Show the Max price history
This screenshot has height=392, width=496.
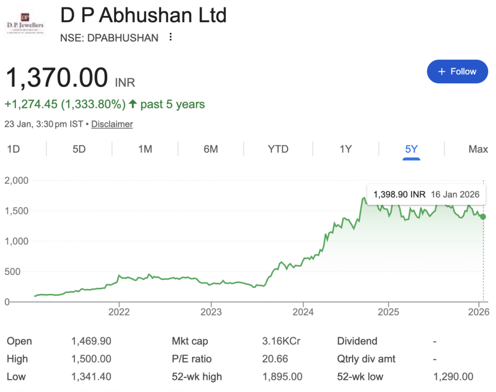(x=478, y=149)
